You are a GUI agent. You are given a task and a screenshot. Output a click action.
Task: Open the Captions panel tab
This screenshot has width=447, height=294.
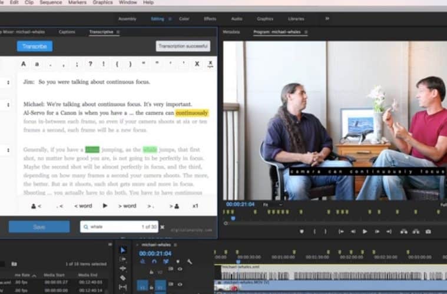pyautogui.click(x=67, y=32)
